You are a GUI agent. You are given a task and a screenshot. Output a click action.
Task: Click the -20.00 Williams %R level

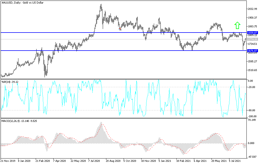tap(251, 87)
